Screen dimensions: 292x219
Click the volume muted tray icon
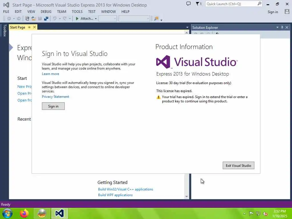pyautogui.click(x=265, y=214)
